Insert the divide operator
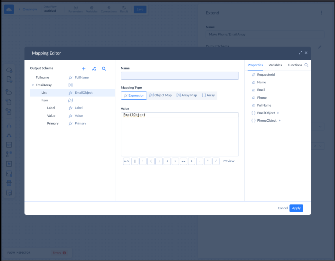The height and width of the screenshot is (261, 335). tap(216, 161)
